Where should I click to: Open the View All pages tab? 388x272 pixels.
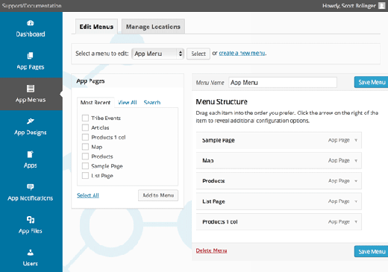pos(128,102)
